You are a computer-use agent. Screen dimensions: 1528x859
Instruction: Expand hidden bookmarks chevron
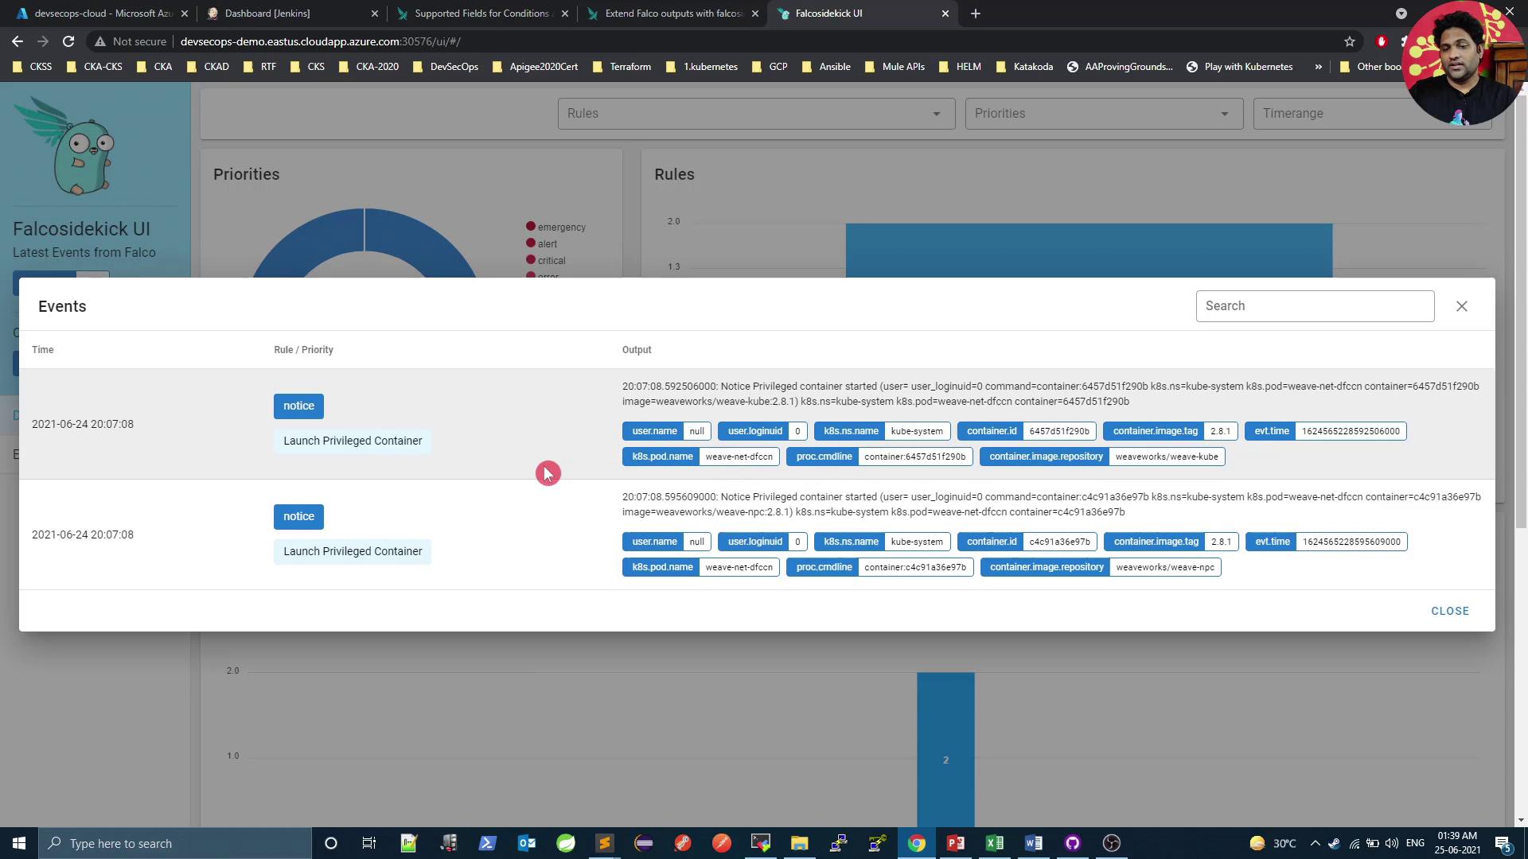tap(1319, 67)
